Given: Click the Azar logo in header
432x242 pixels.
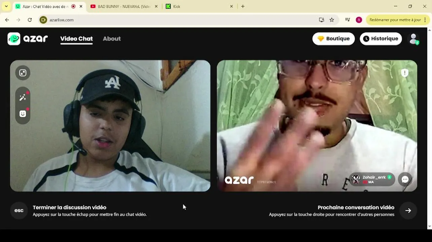Looking at the screenshot, I should click(x=28, y=39).
